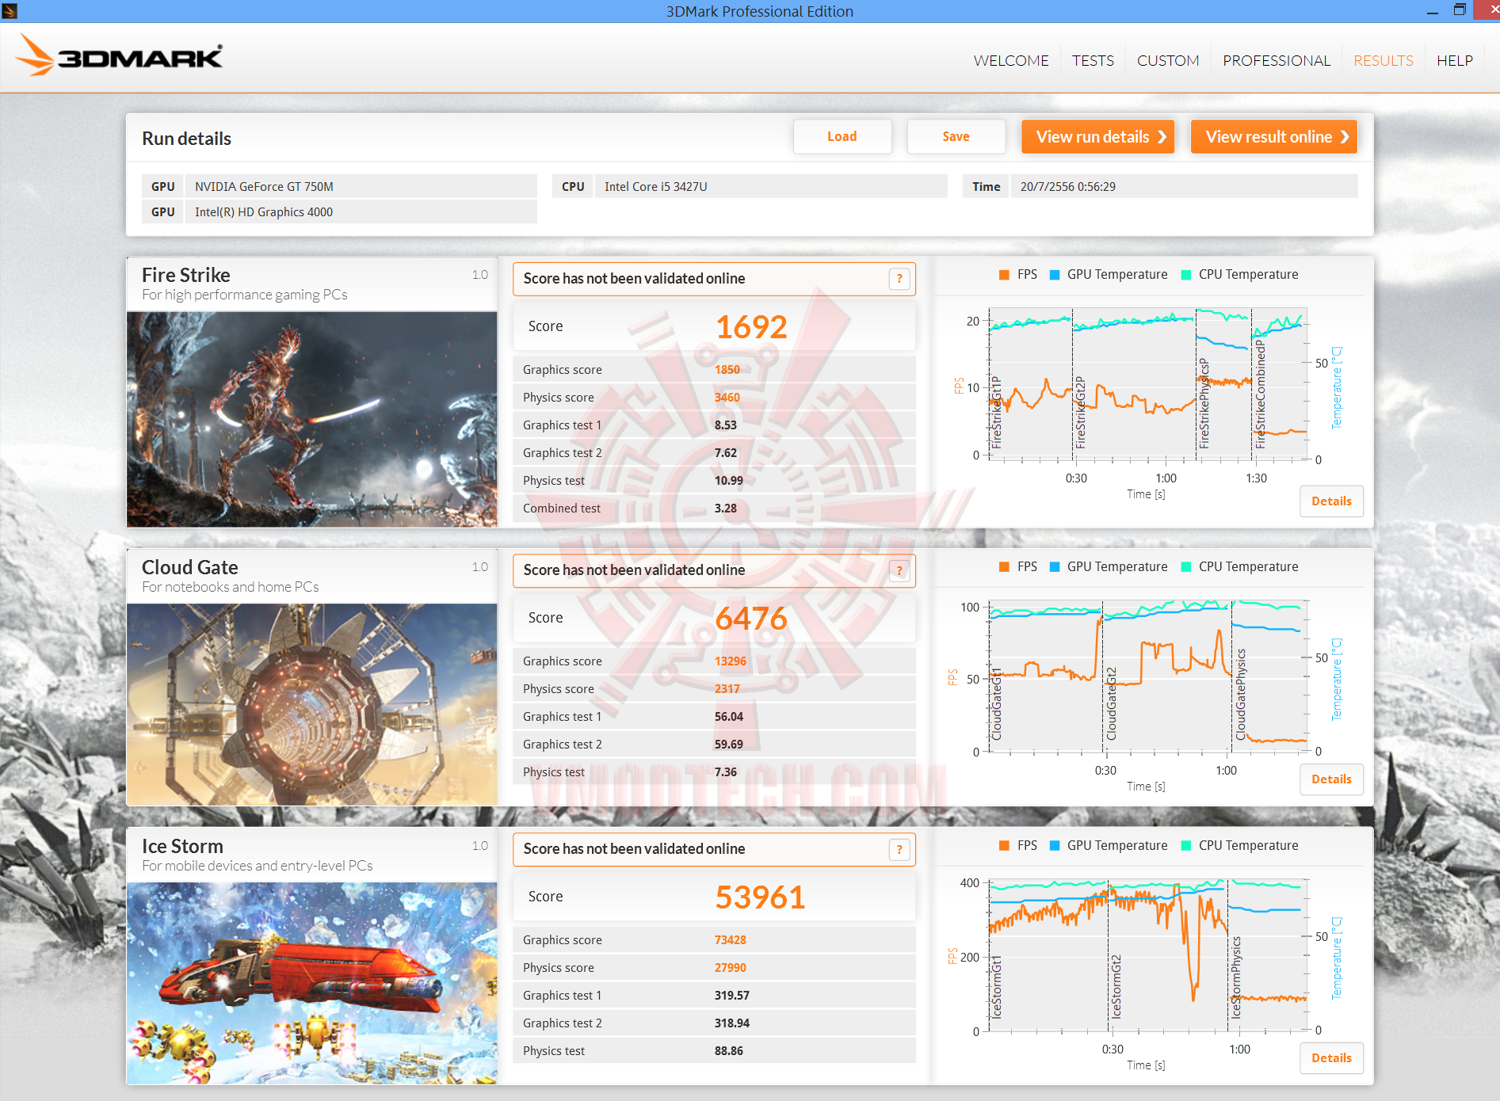Open the Welcome tab

(x=1011, y=60)
